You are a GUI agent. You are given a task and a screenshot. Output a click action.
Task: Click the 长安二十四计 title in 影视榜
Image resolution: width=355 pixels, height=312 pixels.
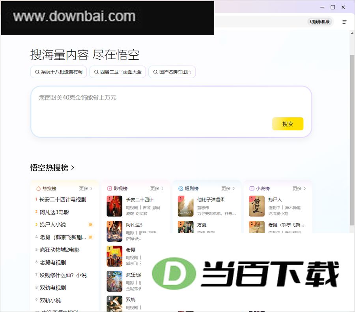coord(140,200)
